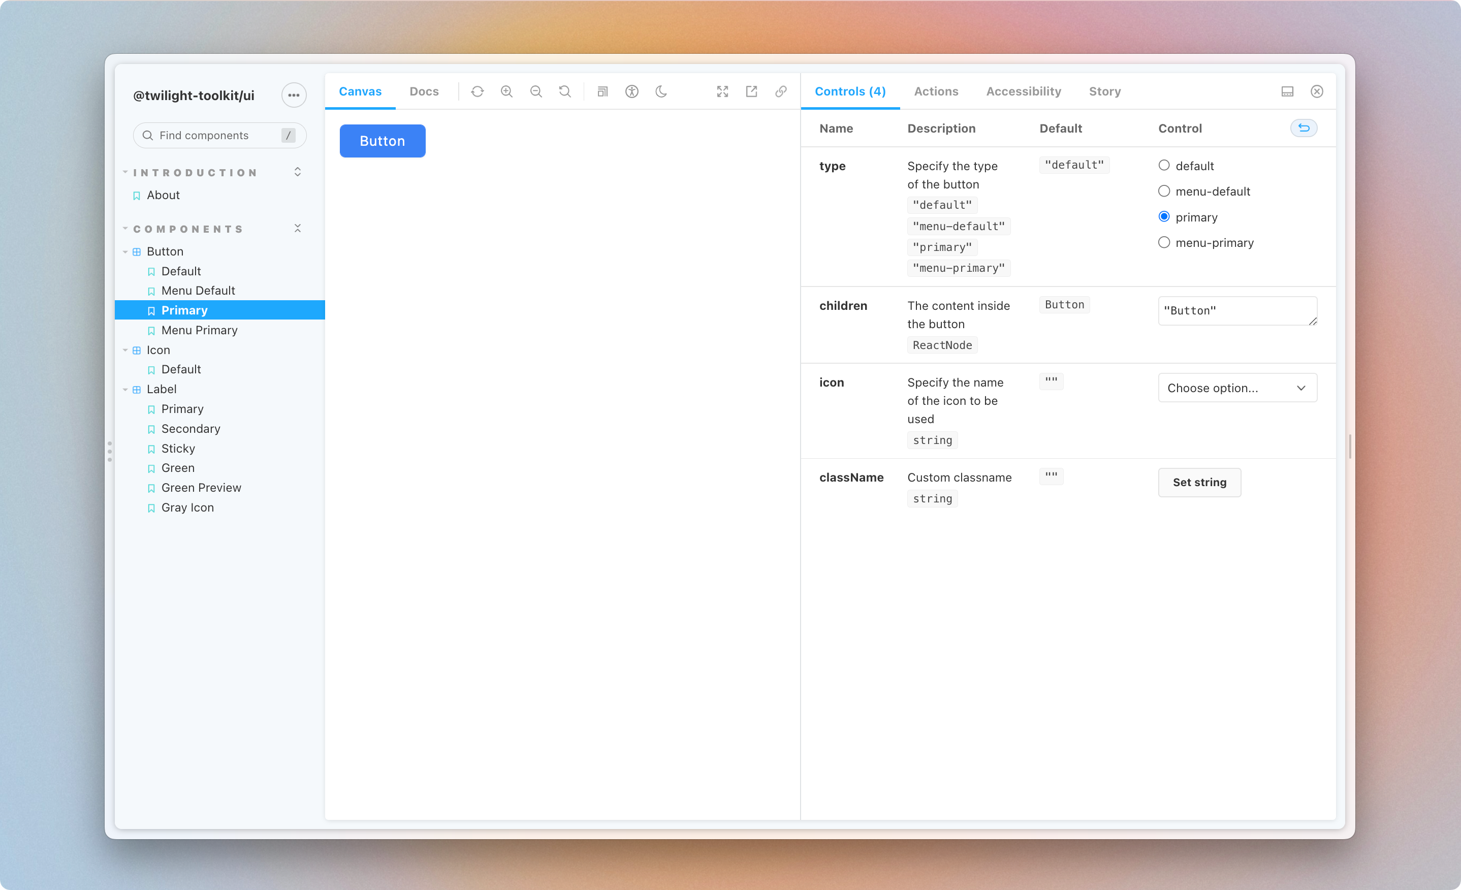Expand all Introduction items toggle
Viewport: 1461px width, 890px height.
click(x=298, y=172)
